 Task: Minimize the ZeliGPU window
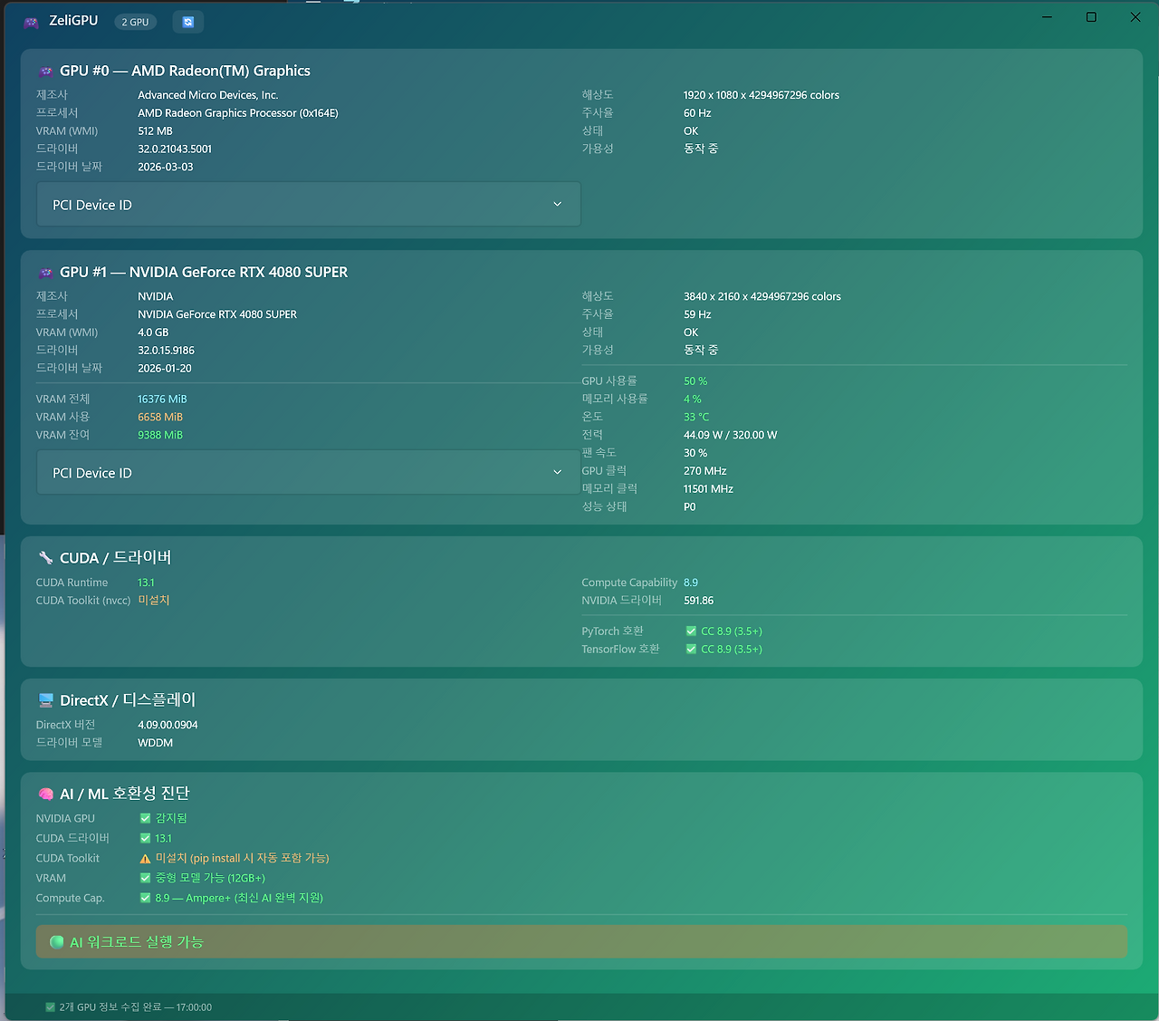pyautogui.click(x=1048, y=17)
